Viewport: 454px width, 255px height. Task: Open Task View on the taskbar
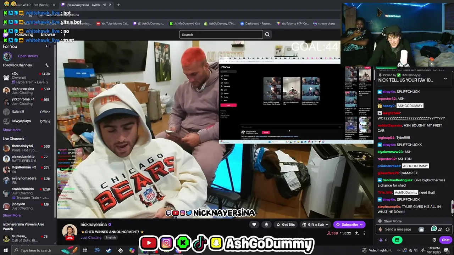pos(85,250)
